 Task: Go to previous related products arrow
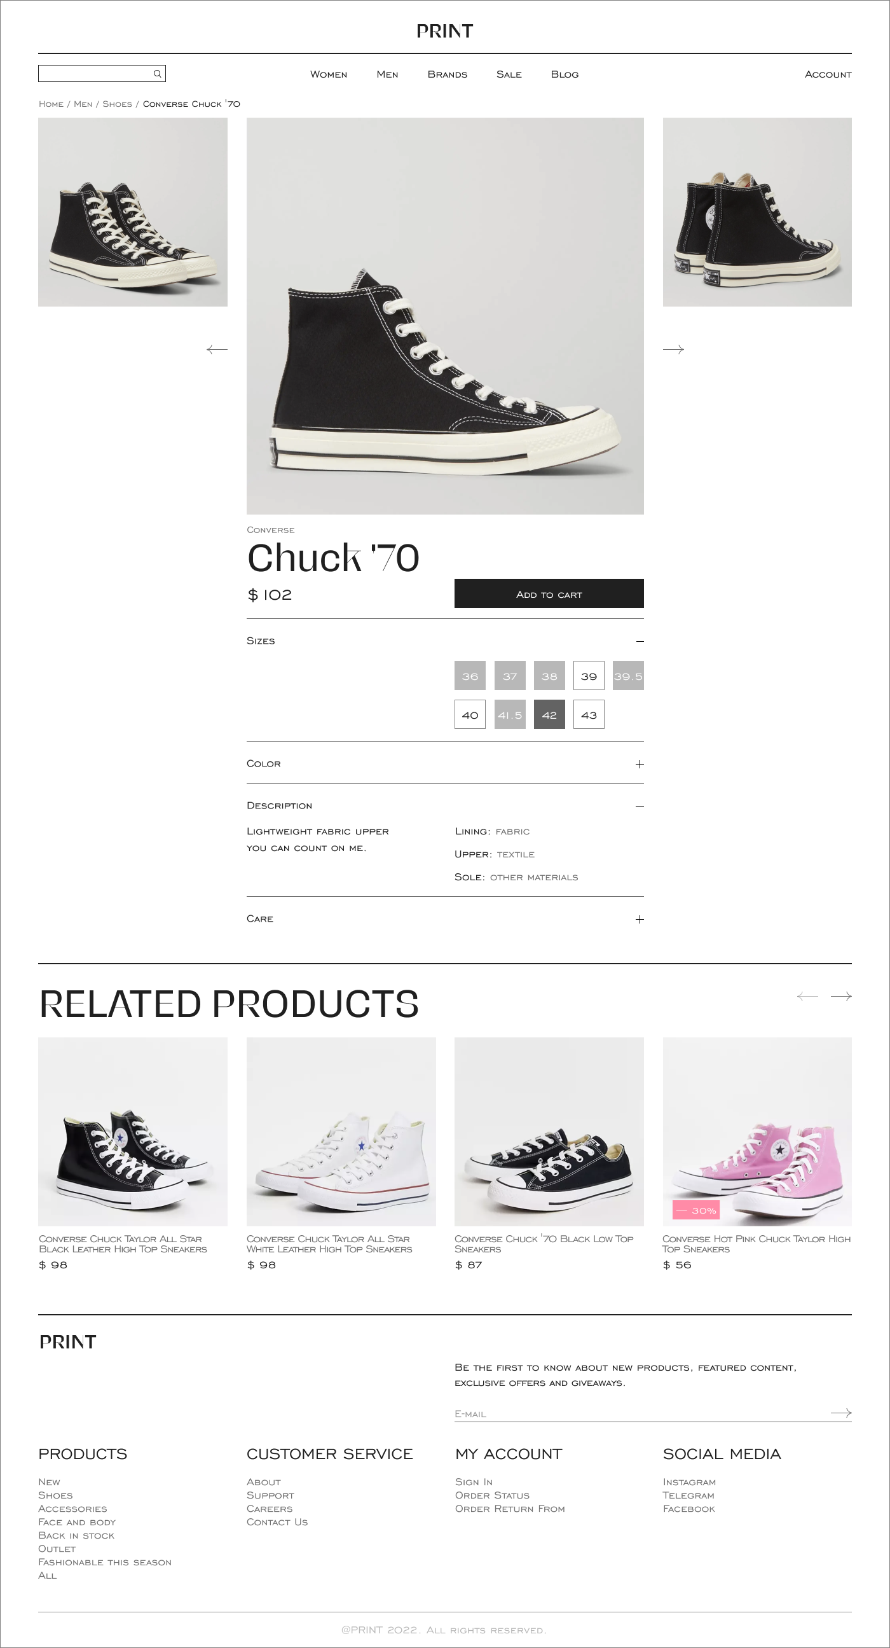(x=807, y=996)
